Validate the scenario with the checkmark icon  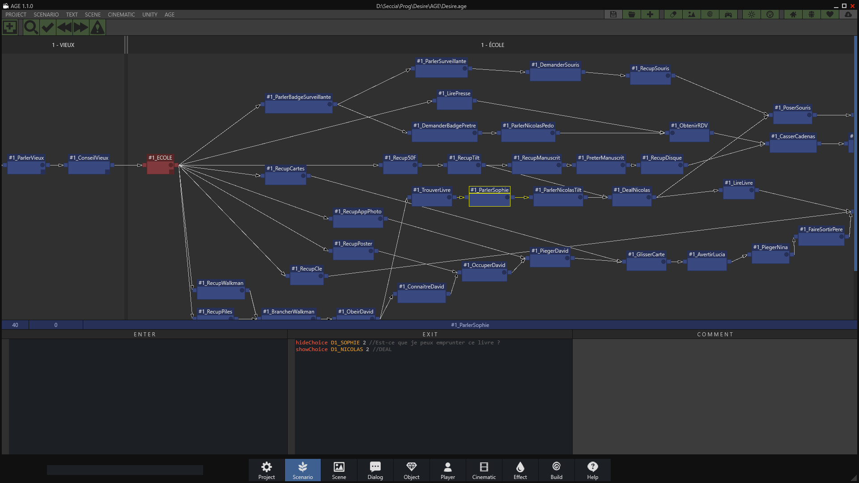(47, 27)
